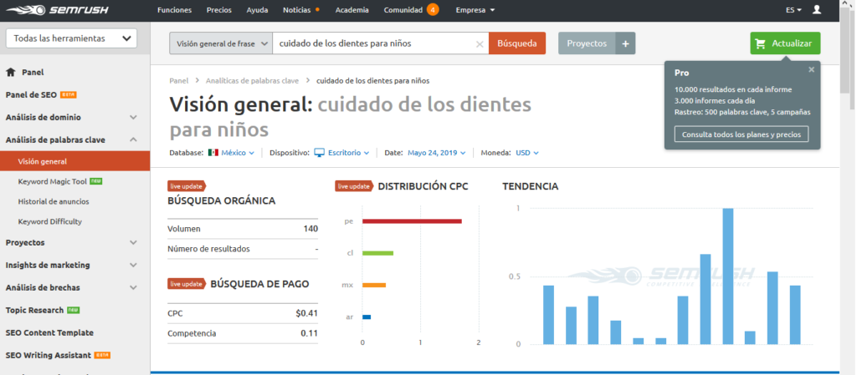Click the green Actualizar button

[x=785, y=43]
